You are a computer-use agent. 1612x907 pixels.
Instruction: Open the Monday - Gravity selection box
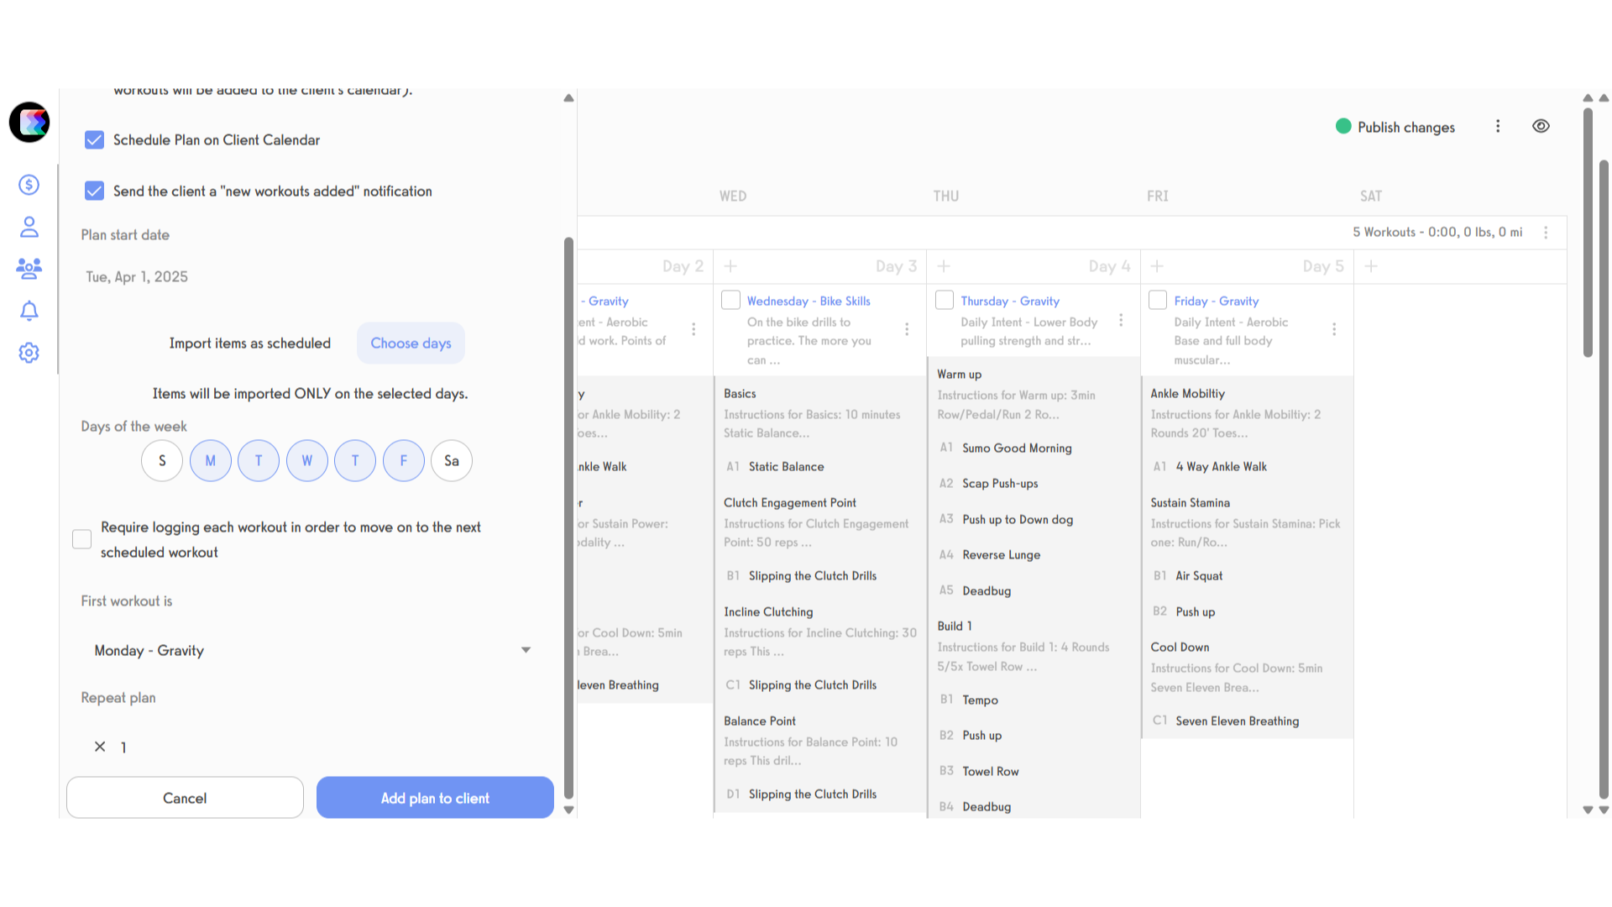312,651
